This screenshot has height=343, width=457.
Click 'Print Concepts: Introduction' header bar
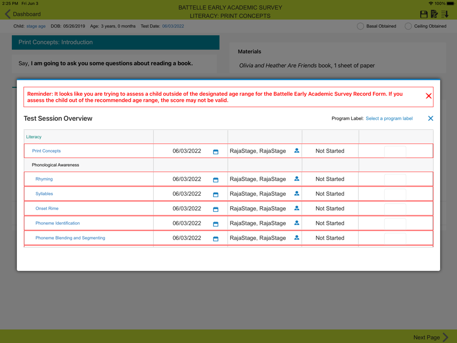click(x=116, y=42)
